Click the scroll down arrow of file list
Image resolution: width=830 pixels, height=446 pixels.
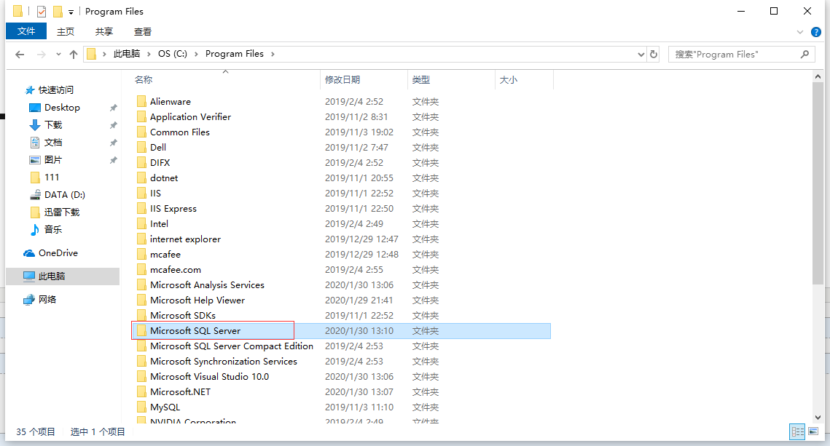[818, 418]
